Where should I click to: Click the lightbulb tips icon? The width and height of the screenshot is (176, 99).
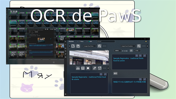pyautogui.click(x=146, y=41)
